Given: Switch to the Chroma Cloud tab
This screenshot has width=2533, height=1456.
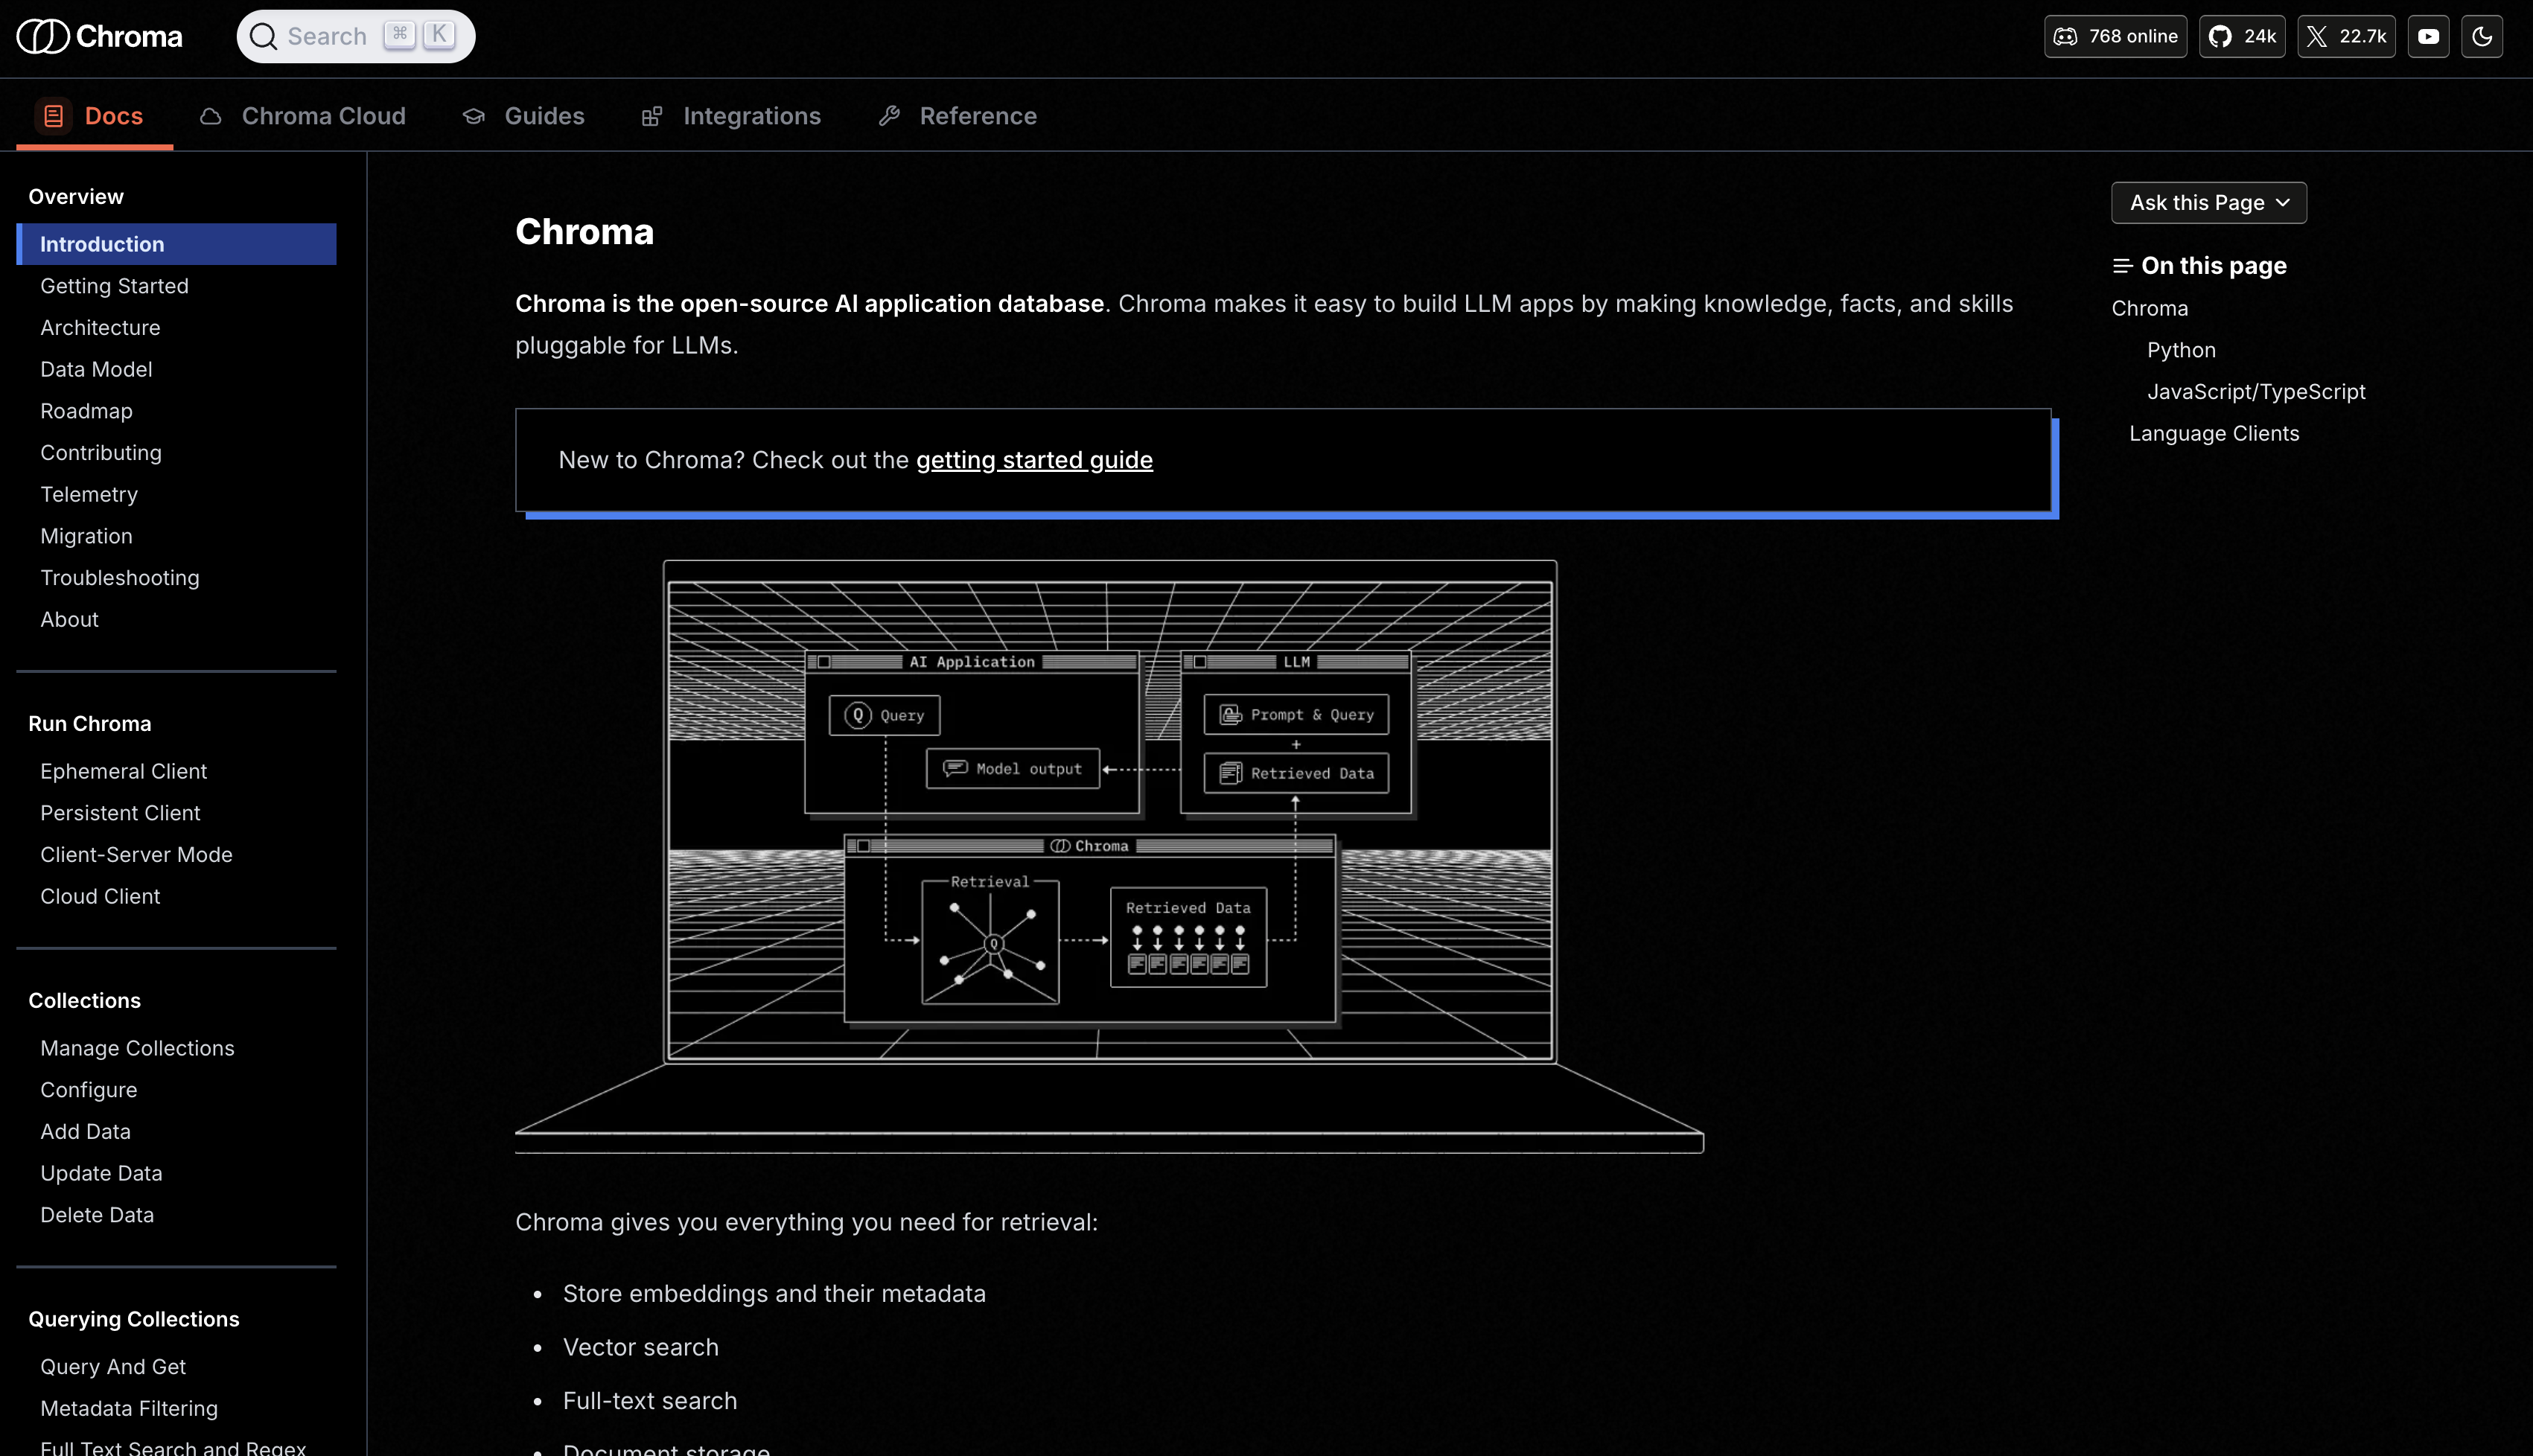Looking at the screenshot, I should click(x=323, y=116).
